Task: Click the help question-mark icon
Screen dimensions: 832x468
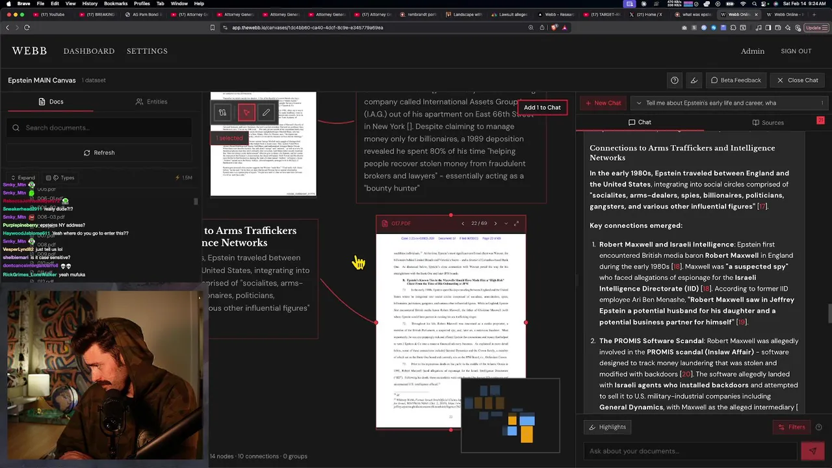Action: pos(675,80)
